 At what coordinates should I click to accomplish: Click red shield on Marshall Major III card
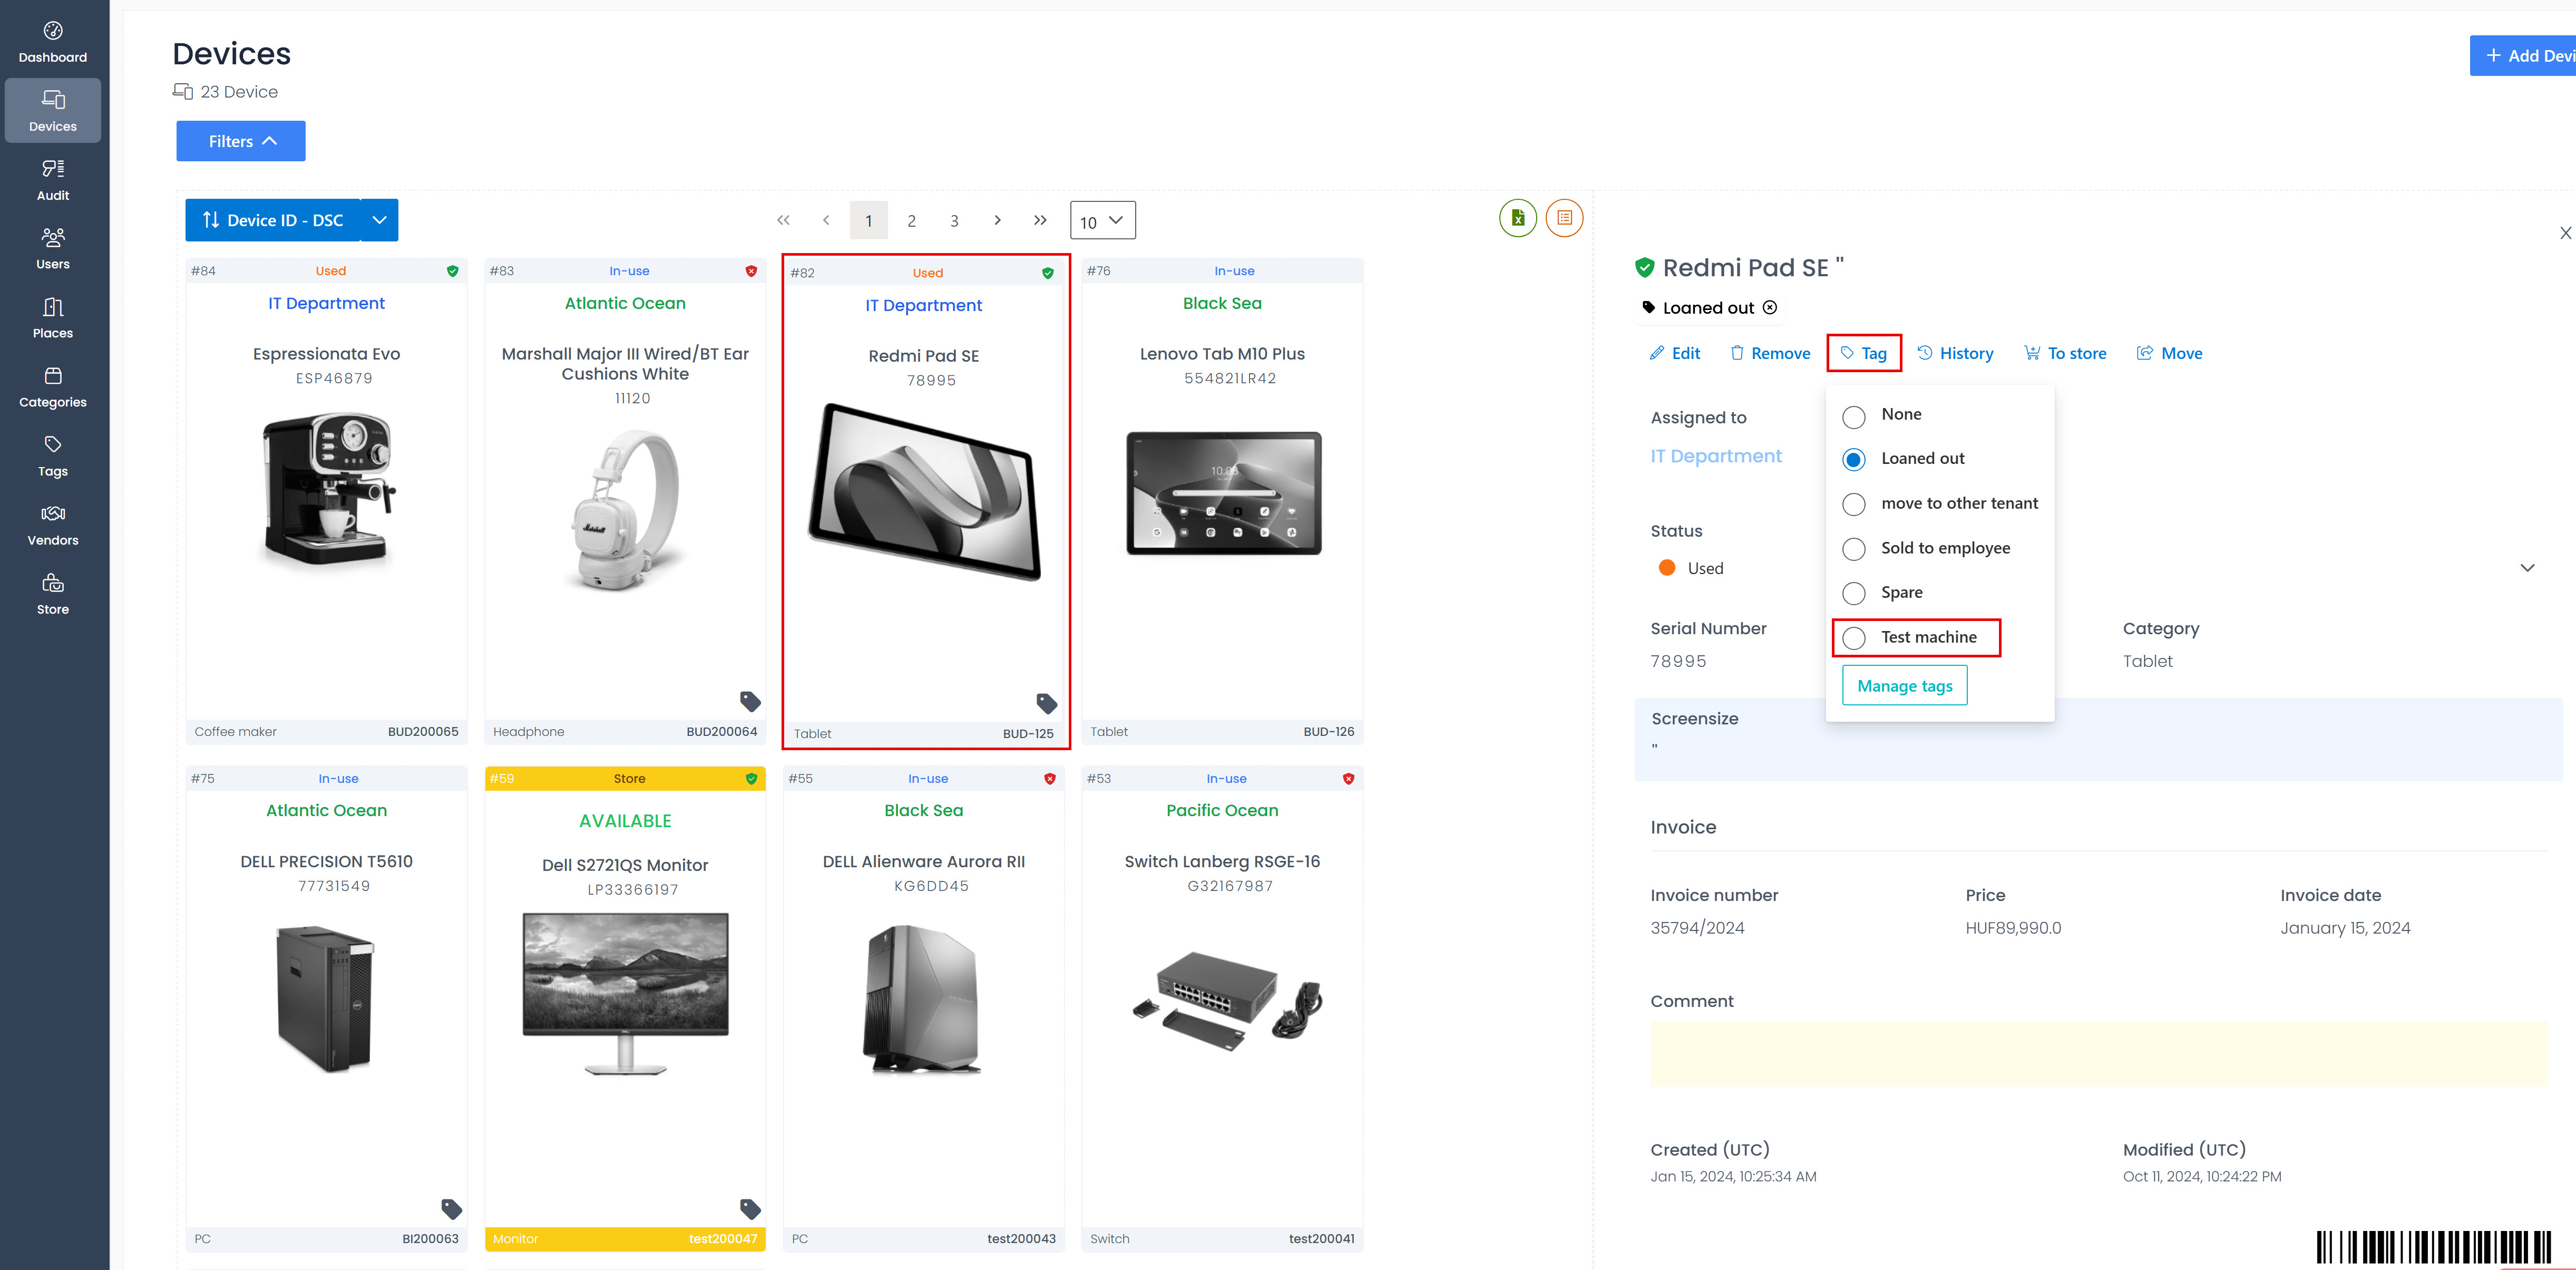(x=751, y=271)
